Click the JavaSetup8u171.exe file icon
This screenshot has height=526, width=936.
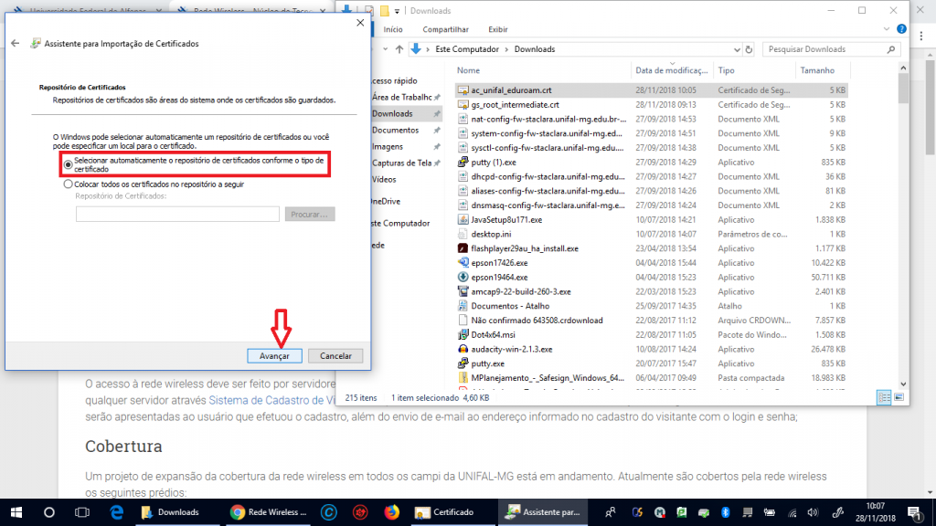pyautogui.click(x=463, y=219)
